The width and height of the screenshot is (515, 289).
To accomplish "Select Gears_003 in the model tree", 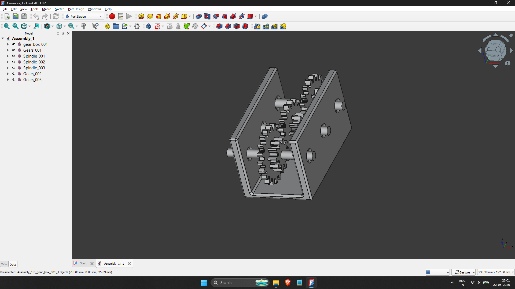I will pos(32,80).
